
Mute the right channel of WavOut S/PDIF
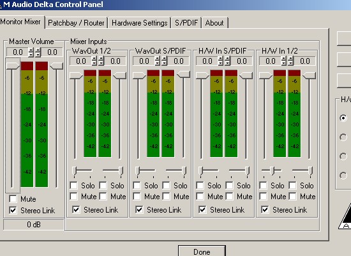point(166,197)
